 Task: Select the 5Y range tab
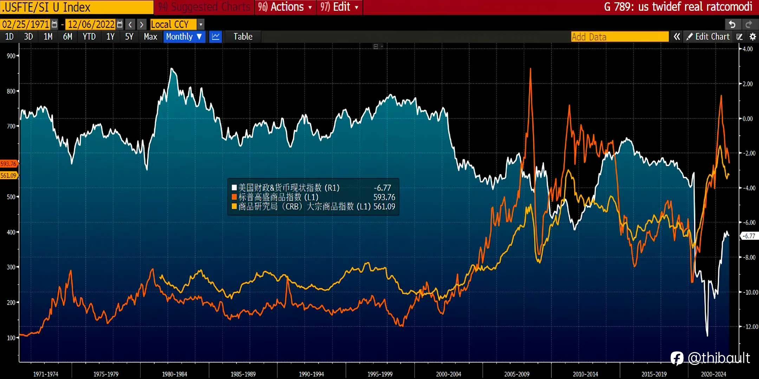[129, 36]
